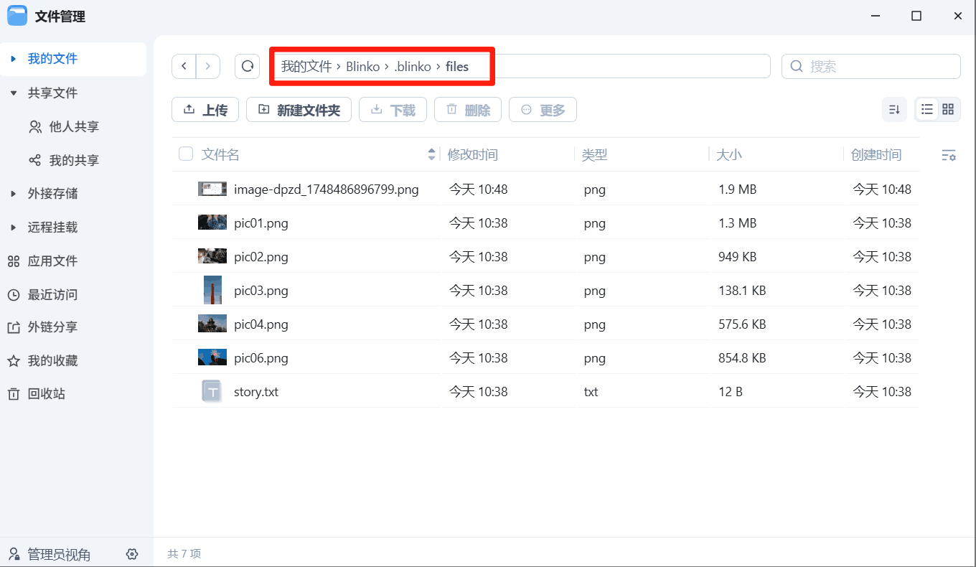This screenshot has width=976, height=567.
Task: Open the sort order icon
Action: point(894,109)
